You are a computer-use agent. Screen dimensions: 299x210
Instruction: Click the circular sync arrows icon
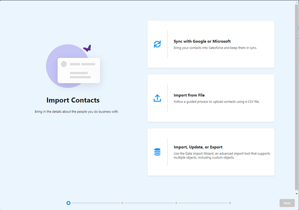(x=157, y=44)
